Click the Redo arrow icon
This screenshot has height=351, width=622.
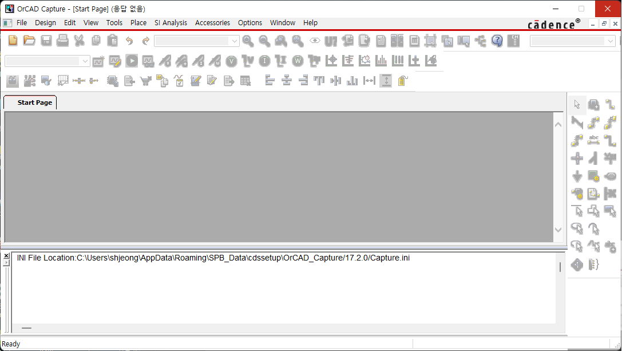pos(145,41)
